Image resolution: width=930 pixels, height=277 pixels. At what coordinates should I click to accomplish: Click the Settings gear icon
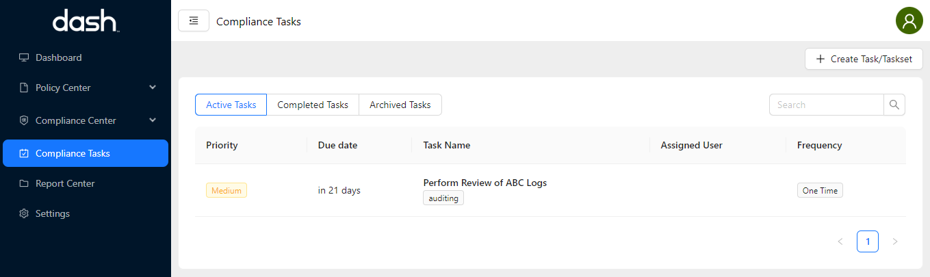[x=24, y=213]
